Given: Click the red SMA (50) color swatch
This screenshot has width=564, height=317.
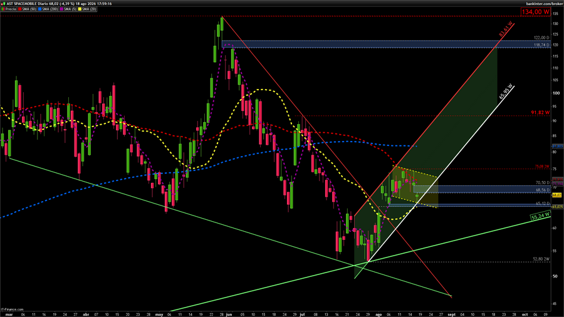Looking at the screenshot, I should (x=20, y=9).
